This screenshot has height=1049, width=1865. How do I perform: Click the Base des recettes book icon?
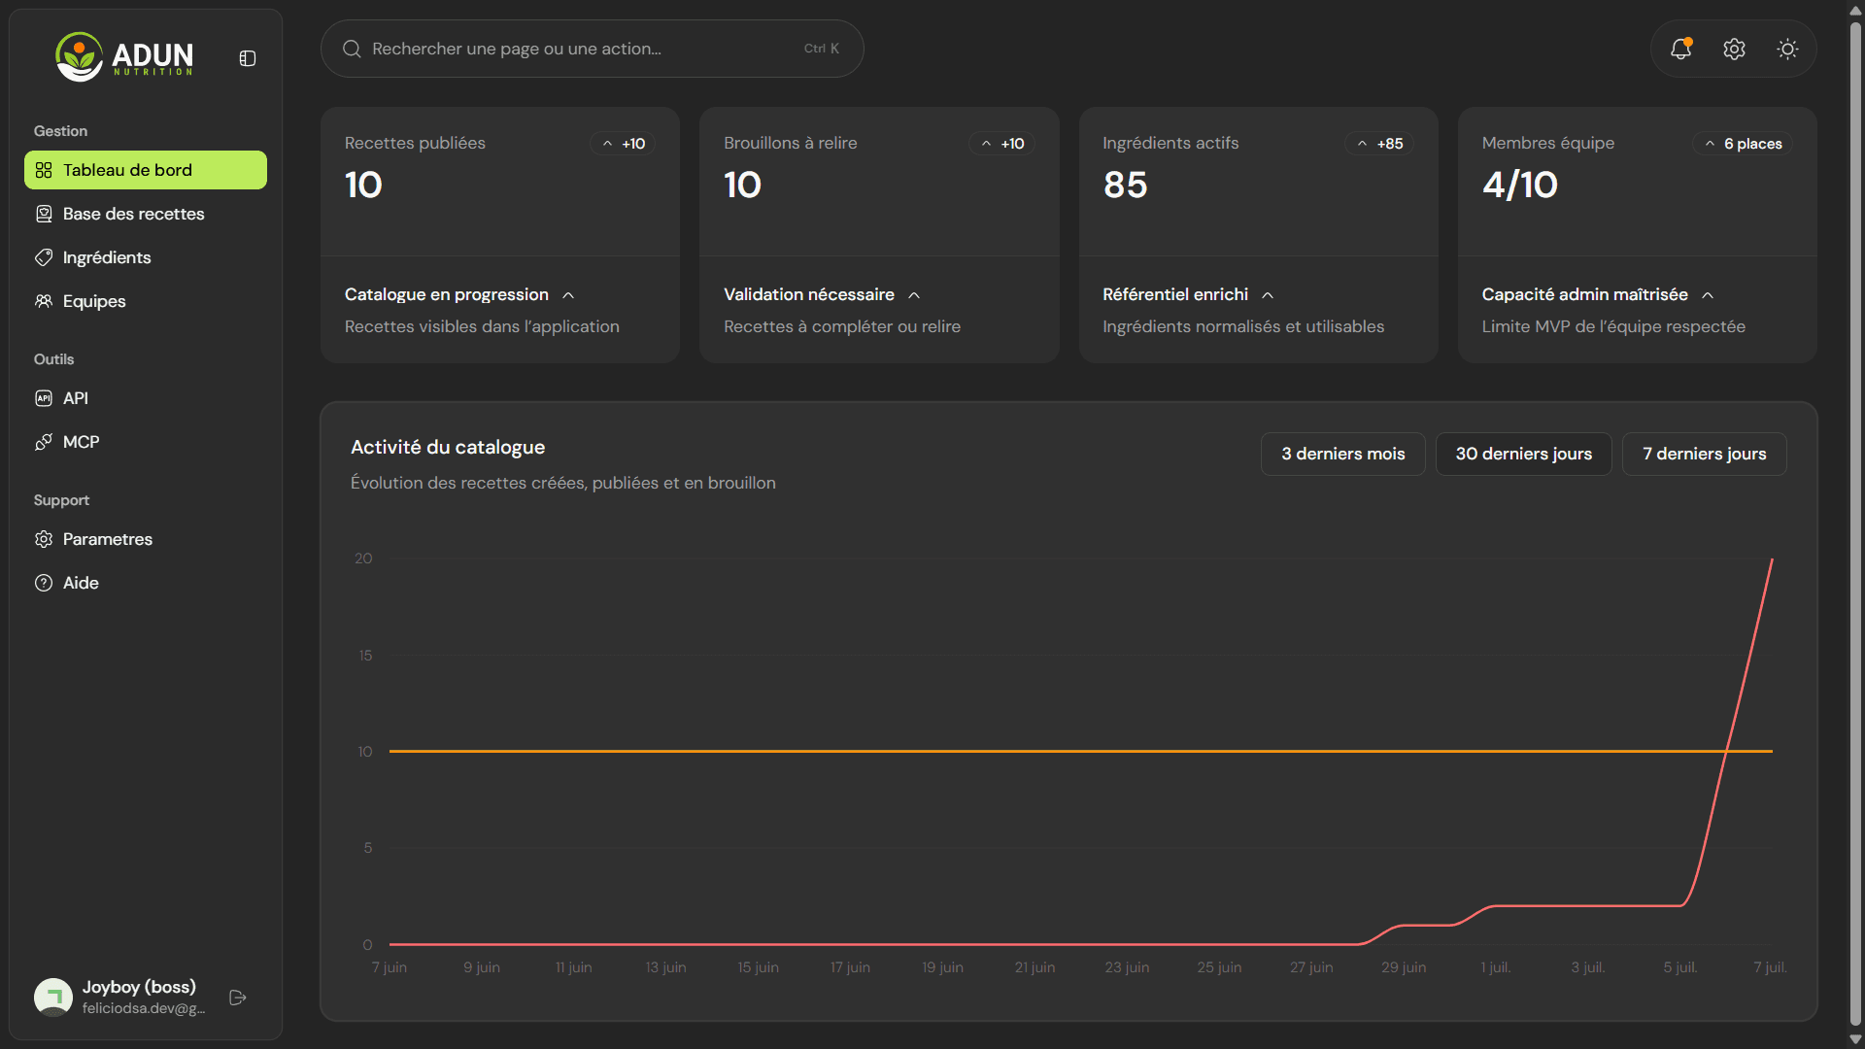pyautogui.click(x=44, y=214)
